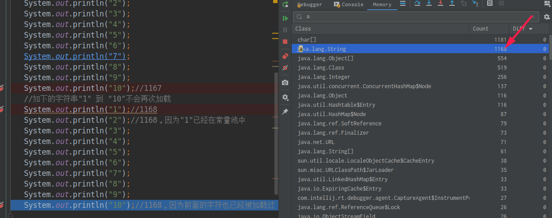Click the Step Over icon
Viewport: 552px width, 218px height.
pos(417,4)
